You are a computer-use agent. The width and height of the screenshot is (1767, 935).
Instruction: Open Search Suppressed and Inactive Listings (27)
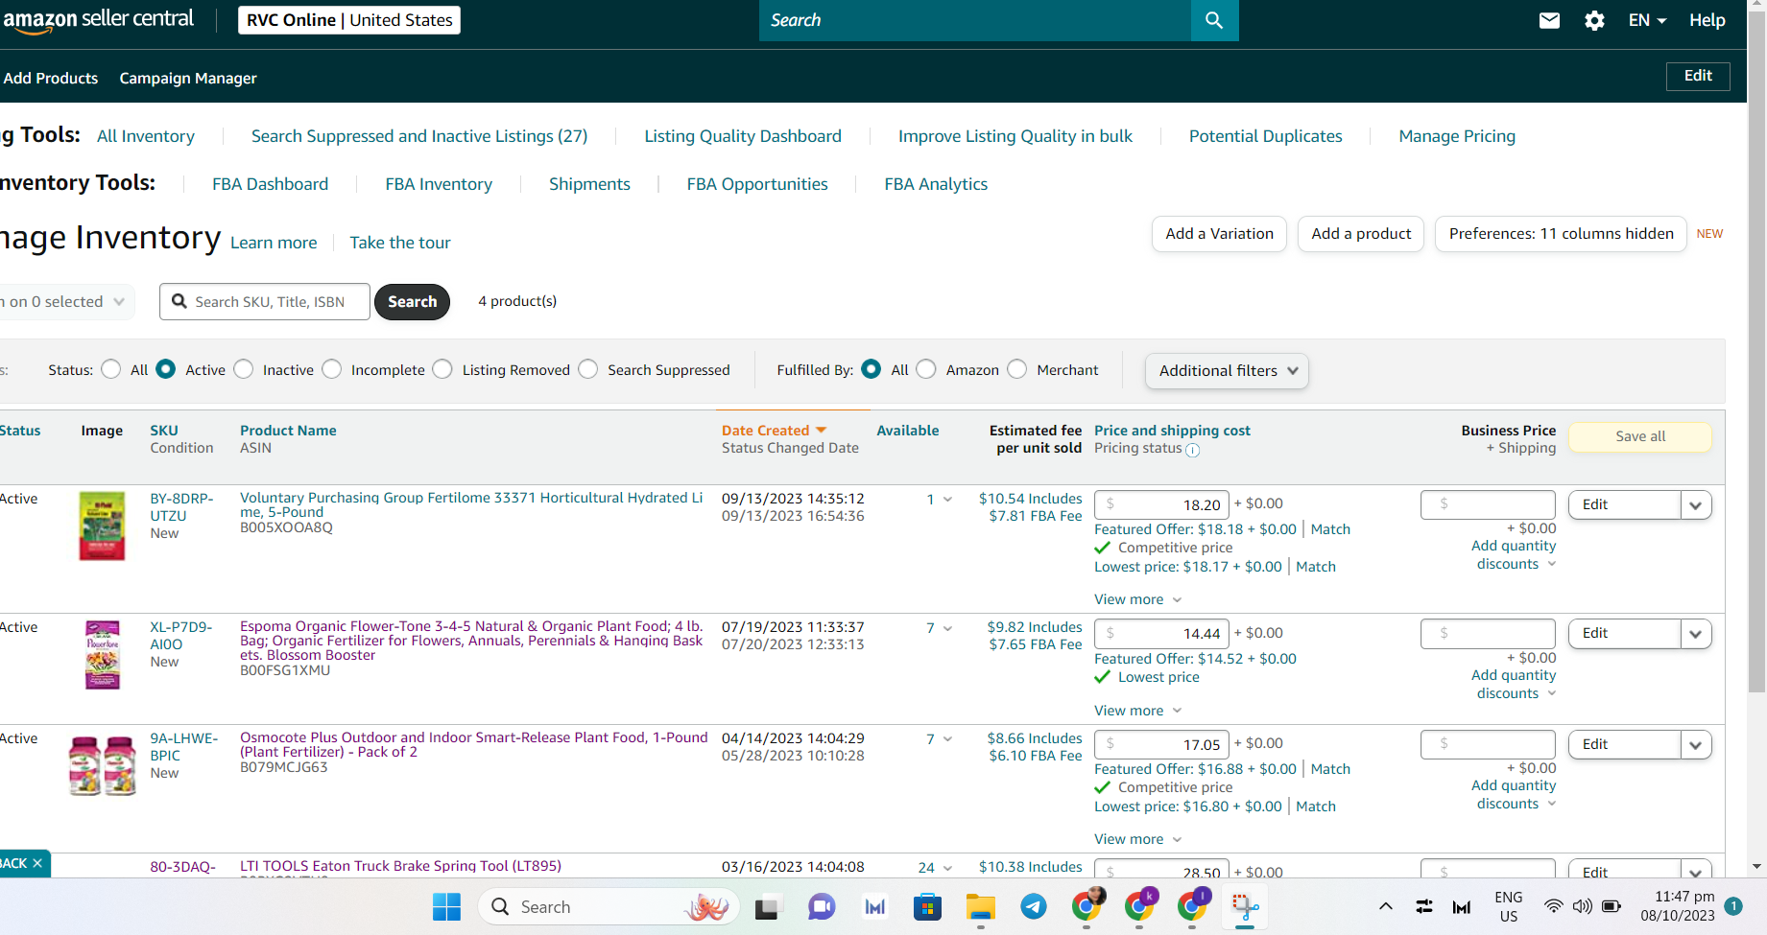coord(419,136)
